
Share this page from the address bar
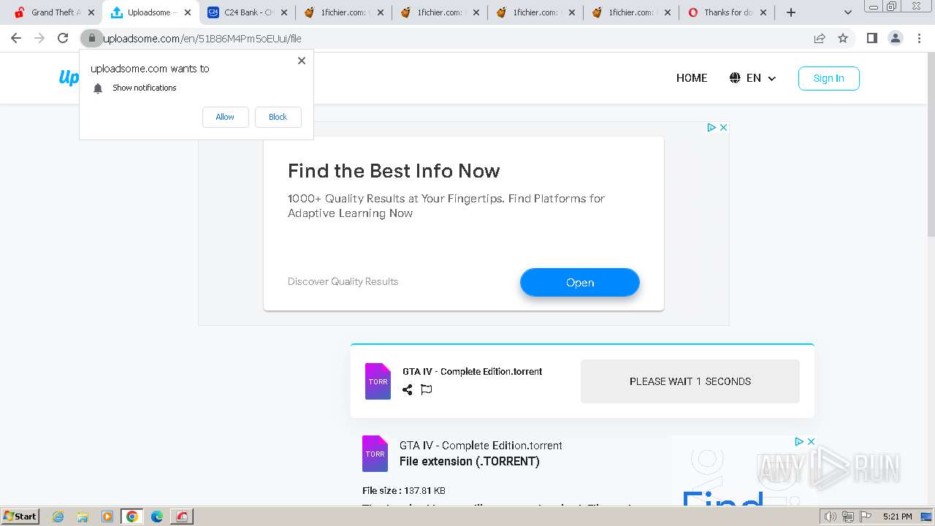[820, 38]
